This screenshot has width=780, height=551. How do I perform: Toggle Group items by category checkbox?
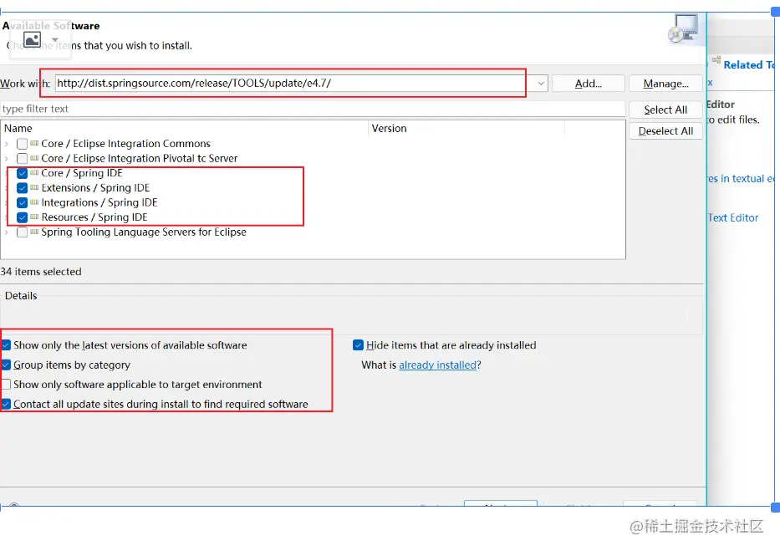click(6, 365)
